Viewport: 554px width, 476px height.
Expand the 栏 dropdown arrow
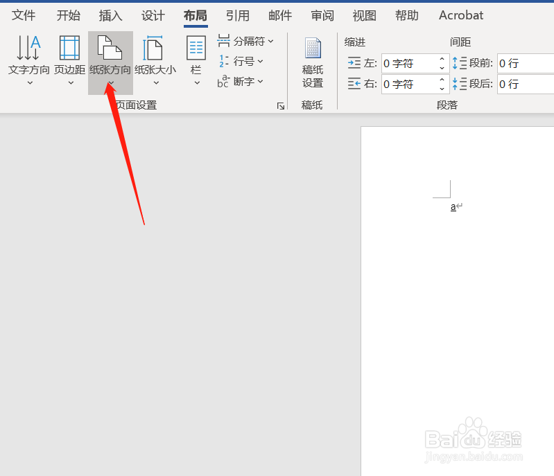[197, 83]
